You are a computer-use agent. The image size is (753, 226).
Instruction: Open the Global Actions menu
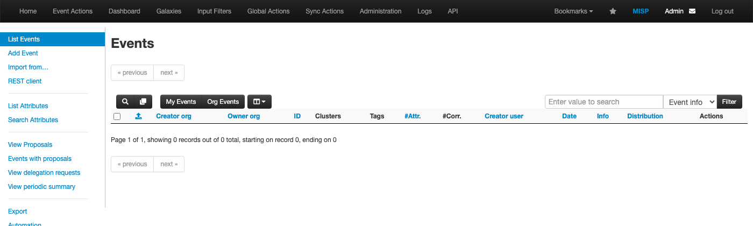pos(268,11)
